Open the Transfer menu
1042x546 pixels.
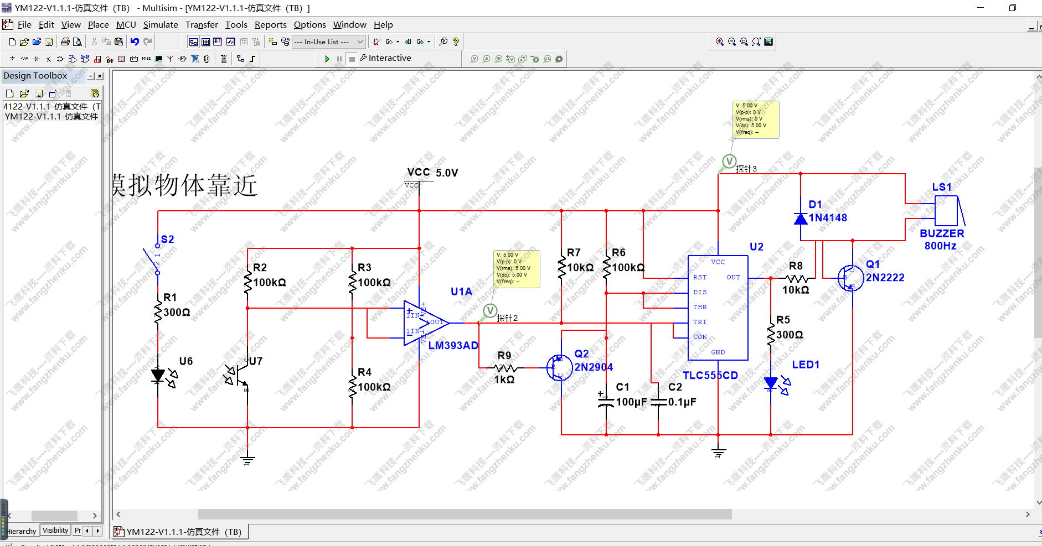click(202, 25)
